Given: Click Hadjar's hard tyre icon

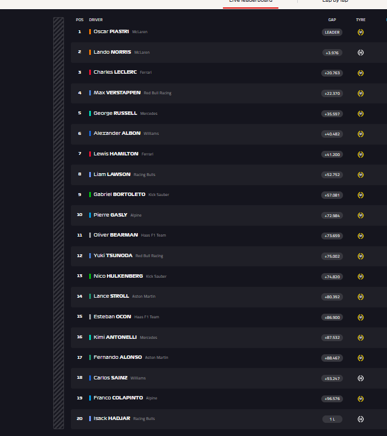Looking at the screenshot, I should pyautogui.click(x=361, y=419).
